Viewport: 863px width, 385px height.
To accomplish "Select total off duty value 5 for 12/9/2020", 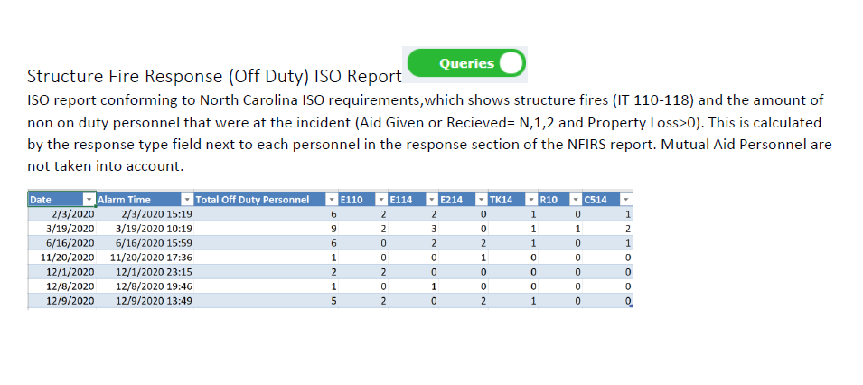I will coord(266,301).
